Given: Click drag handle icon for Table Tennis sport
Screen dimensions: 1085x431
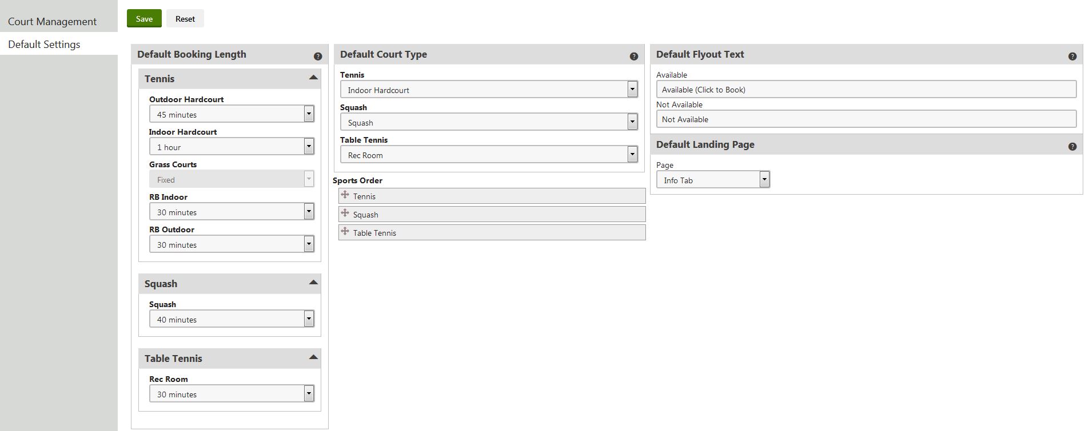Looking at the screenshot, I should pos(345,232).
